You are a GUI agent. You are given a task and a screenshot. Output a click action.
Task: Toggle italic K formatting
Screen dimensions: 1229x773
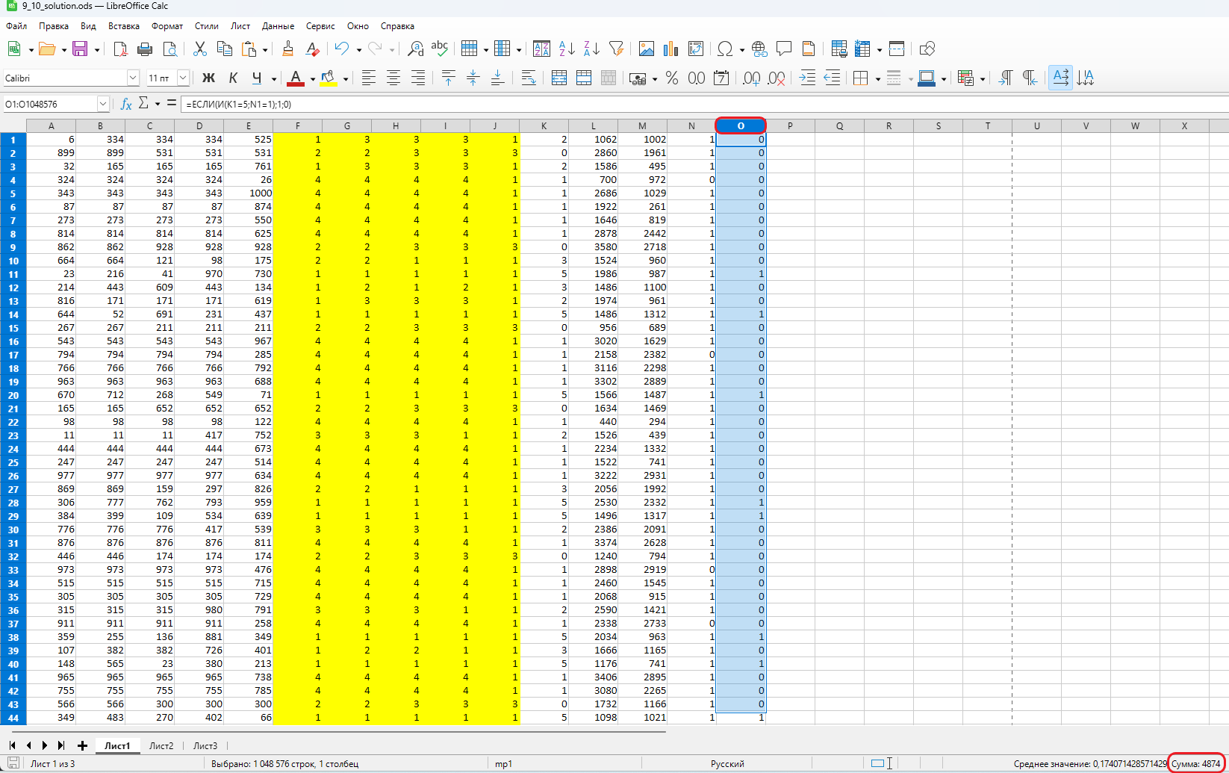point(233,78)
